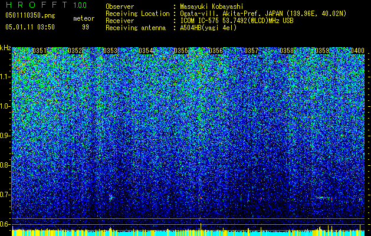371x236 pixels.
Task: Click the HROFFT 1.0.0 title text
Action: [x=46, y=5]
